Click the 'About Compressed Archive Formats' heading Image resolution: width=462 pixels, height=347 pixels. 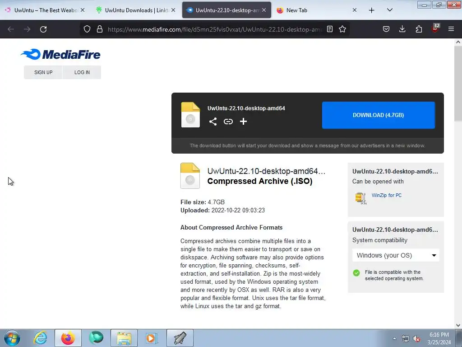click(x=231, y=228)
